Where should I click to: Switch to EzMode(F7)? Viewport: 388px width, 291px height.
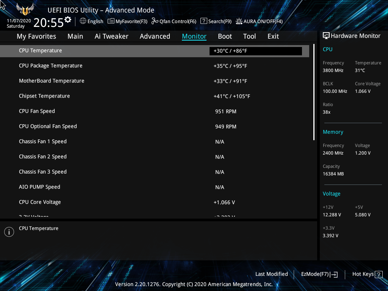pyautogui.click(x=319, y=274)
